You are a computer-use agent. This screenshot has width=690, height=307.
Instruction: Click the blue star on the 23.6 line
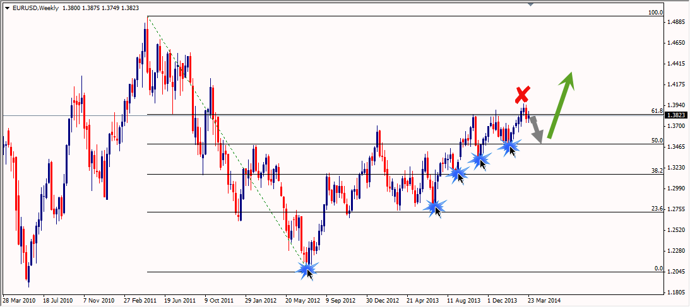click(434, 207)
